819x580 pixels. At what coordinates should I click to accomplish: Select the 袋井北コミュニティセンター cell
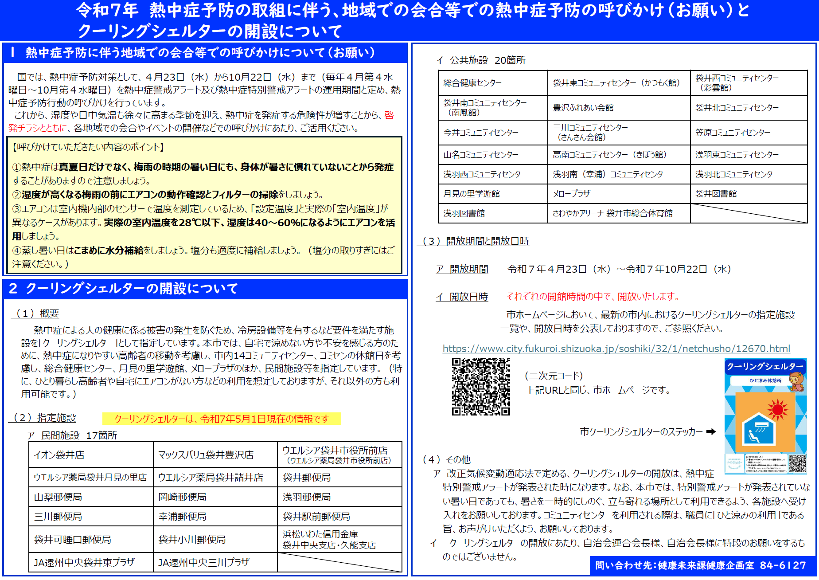click(749, 107)
